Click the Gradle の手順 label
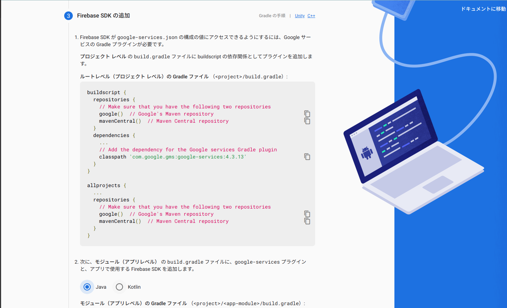Image resolution: width=507 pixels, height=308 pixels. tap(272, 16)
